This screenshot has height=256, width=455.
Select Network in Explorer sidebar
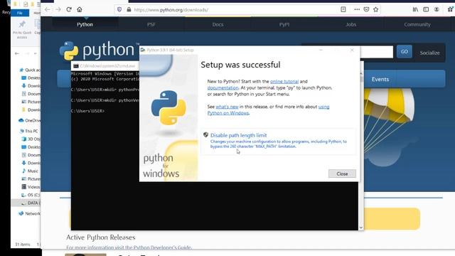pos(30,213)
